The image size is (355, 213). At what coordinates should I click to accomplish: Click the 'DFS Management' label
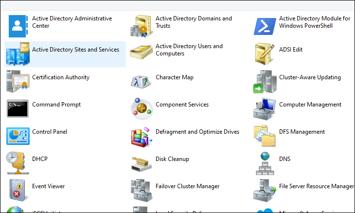tap(302, 132)
